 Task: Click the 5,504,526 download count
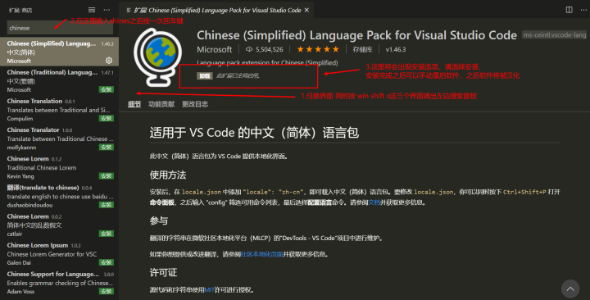[x=265, y=49]
